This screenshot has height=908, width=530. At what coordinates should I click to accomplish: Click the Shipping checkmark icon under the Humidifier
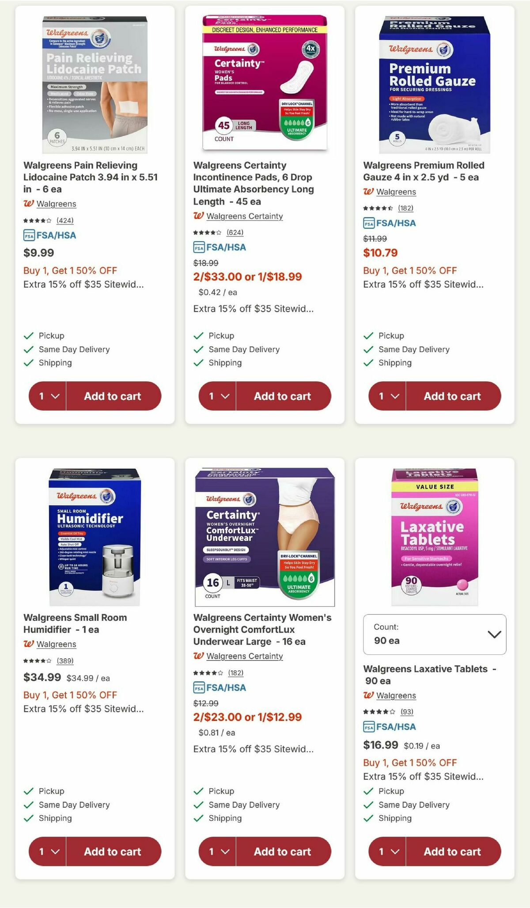tap(28, 818)
